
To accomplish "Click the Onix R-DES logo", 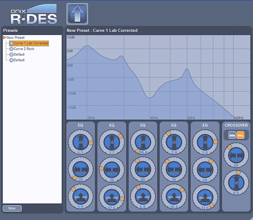I will pyautogui.click(x=34, y=14).
